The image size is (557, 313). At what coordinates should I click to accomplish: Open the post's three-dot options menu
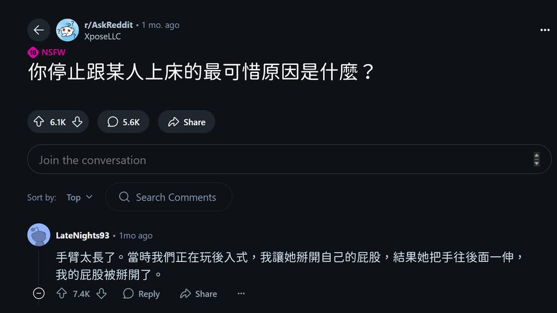pos(544,30)
